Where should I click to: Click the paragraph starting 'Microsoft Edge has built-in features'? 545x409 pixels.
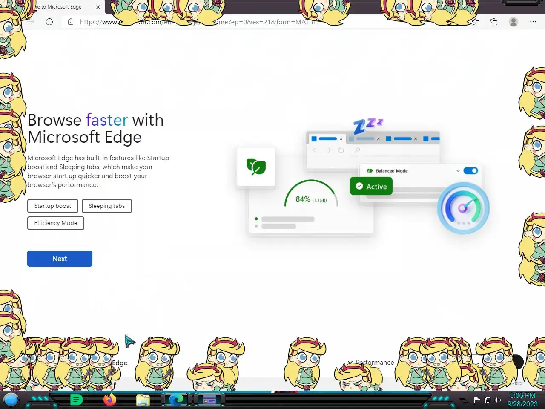tap(98, 171)
